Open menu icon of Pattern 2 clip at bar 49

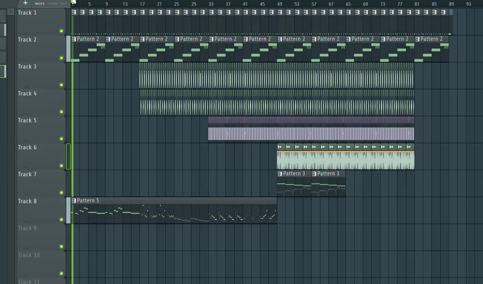[x=280, y=39]
